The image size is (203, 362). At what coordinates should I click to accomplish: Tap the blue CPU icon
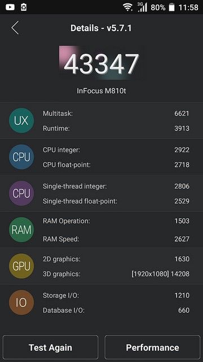click(x=21, y=157)
